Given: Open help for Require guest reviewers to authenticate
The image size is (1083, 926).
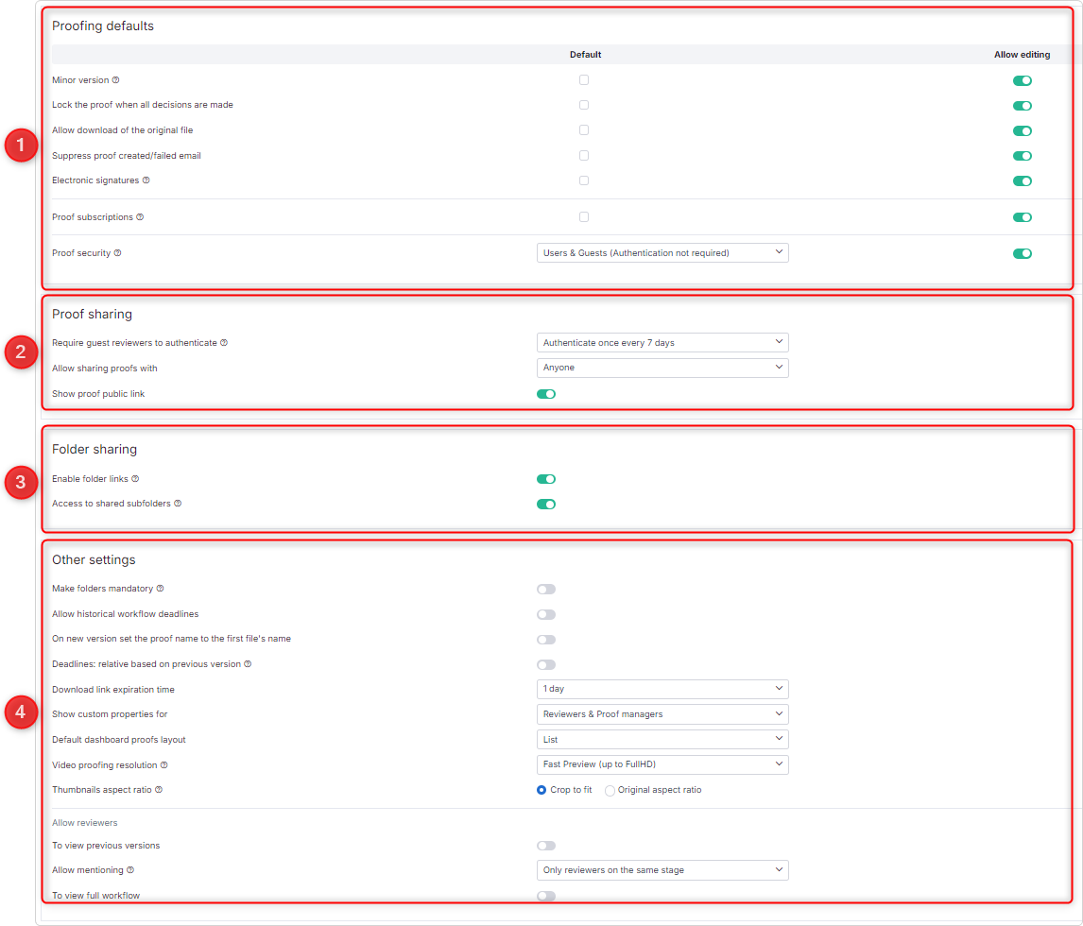Looking at the screenshot, I should tap(224, 342).
